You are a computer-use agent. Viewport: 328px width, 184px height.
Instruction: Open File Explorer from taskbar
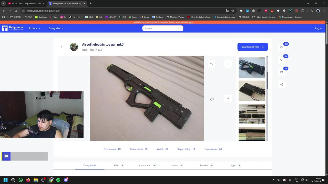36,180
